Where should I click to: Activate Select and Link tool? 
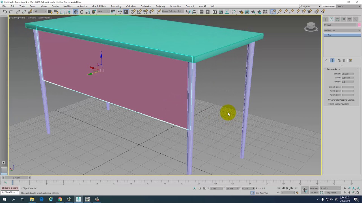18,12
